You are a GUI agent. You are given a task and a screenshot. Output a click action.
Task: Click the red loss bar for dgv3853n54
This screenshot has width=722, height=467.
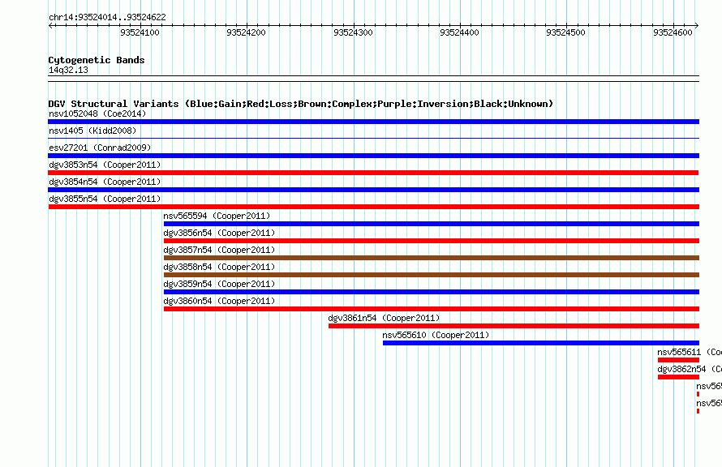373,173
